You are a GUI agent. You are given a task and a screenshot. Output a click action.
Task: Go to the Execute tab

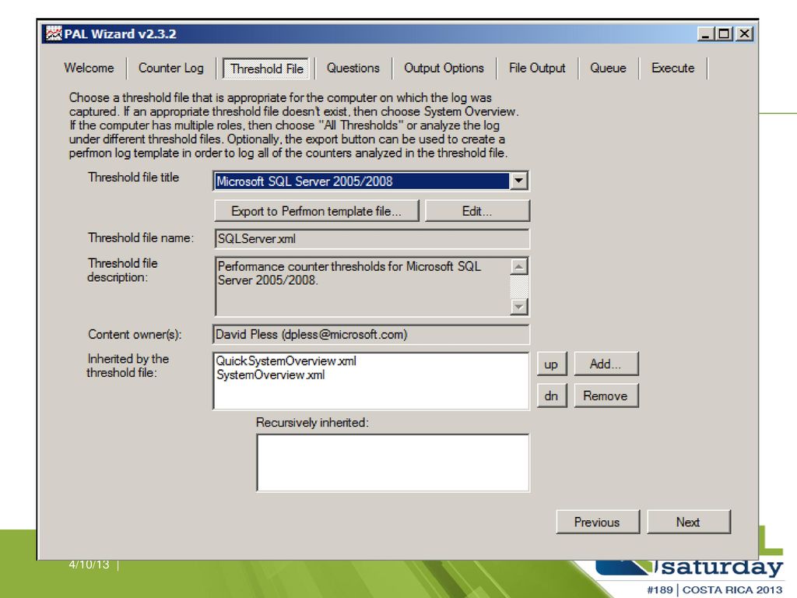pos(672,69)
